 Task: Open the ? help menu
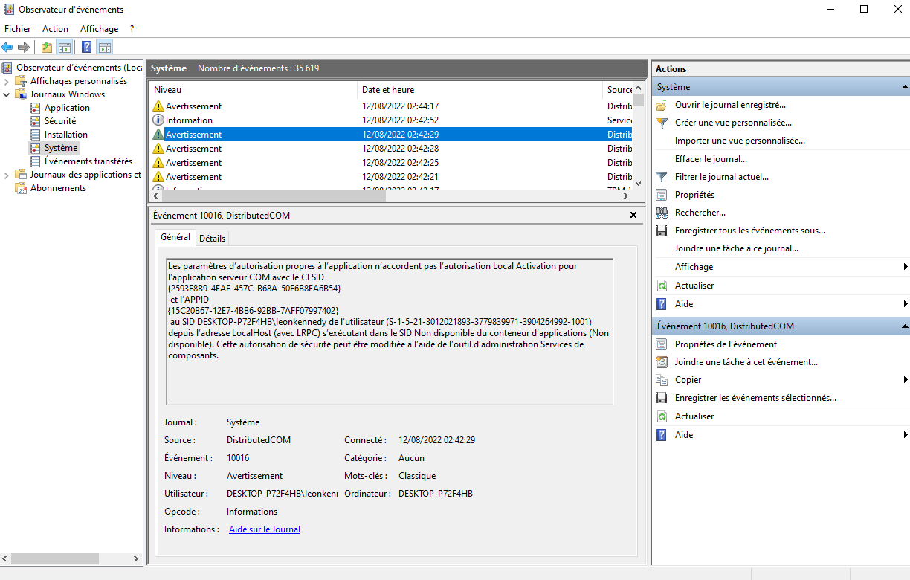pyautogui.click(x=132, y=29)
